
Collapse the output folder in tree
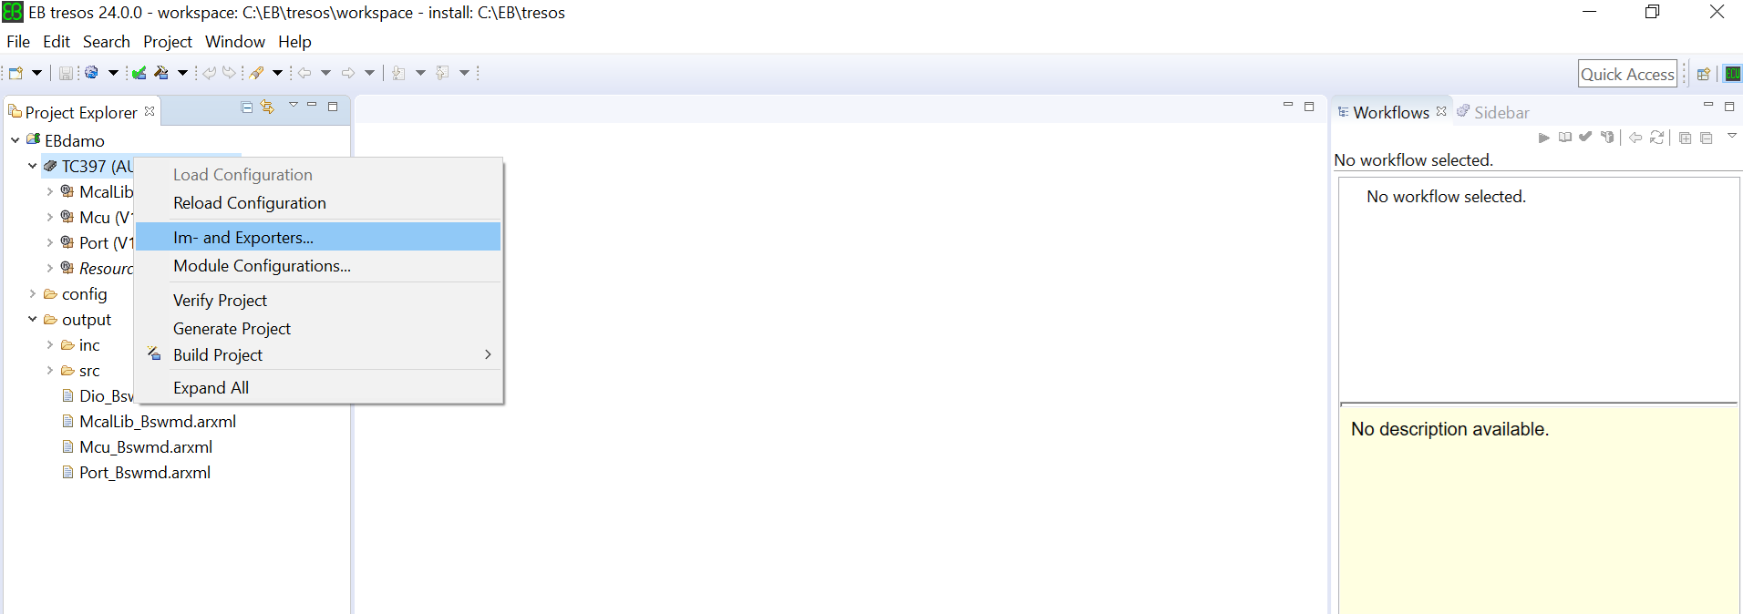[x=33, y=320]
